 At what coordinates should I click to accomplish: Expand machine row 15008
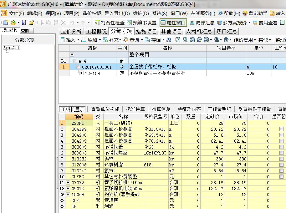(x=68, y=195)
